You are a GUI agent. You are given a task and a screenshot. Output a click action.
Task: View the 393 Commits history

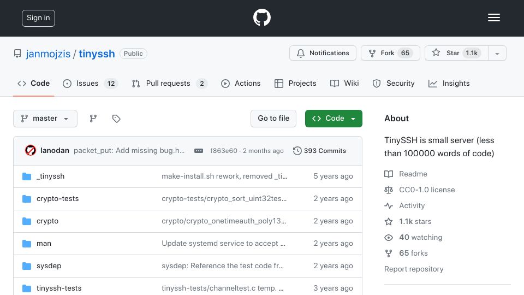[x=319, y=151]
